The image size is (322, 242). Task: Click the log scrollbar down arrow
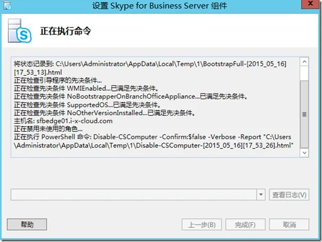(x=304, y=153)
